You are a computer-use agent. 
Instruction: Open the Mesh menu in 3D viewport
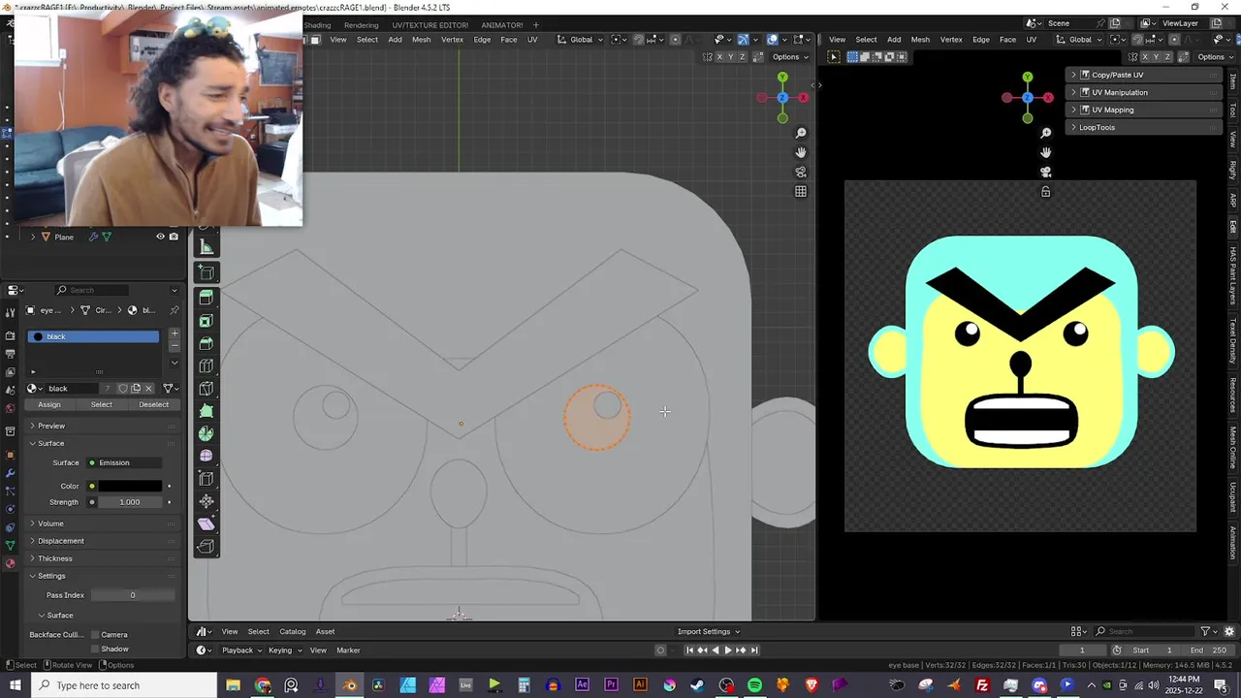421,40
